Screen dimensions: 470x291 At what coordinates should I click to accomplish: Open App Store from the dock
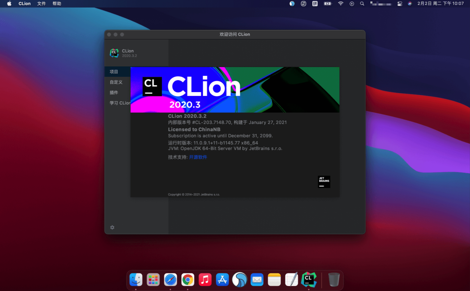tap(223, 280)
